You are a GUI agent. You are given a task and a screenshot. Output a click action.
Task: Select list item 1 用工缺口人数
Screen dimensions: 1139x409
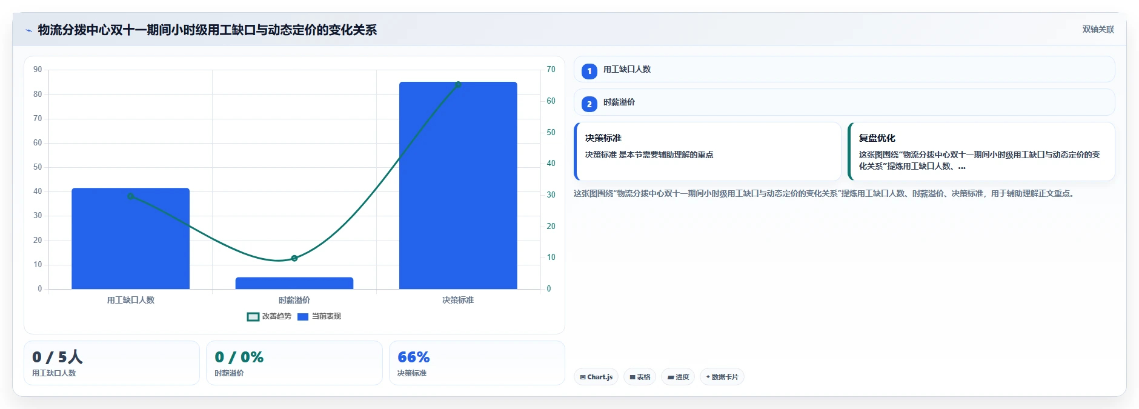coord(844,69)
